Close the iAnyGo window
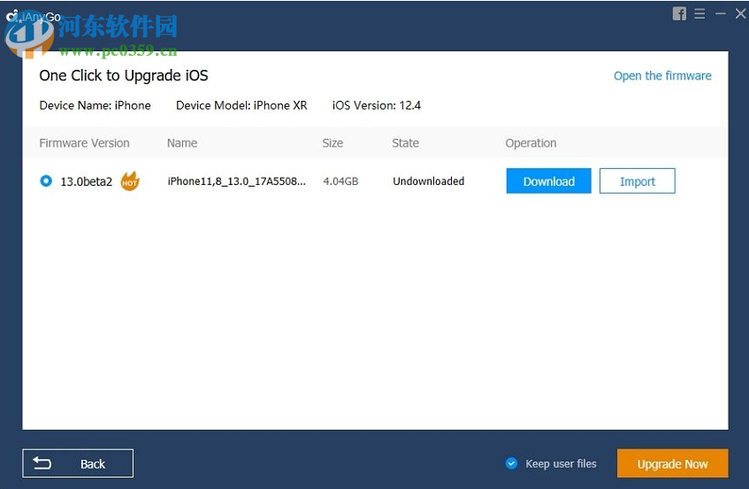The width and height of the screenshot is (749, 489). (740, 14)
